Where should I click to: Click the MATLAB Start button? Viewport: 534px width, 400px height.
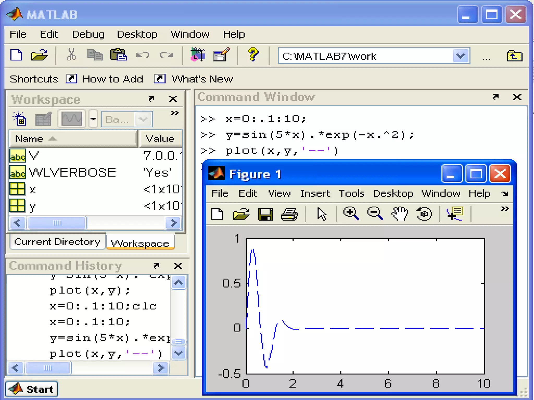point(32,389)
